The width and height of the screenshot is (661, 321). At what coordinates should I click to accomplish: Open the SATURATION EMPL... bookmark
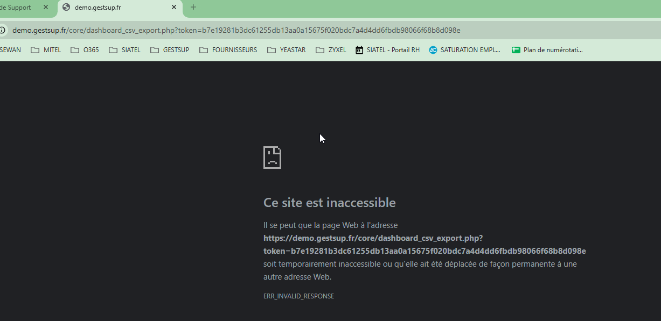(x=465, y=50)
